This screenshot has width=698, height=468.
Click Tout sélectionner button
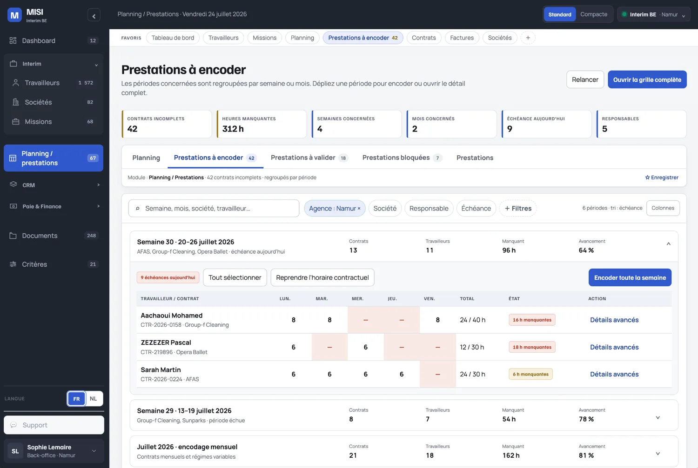(x=235, y=277)
